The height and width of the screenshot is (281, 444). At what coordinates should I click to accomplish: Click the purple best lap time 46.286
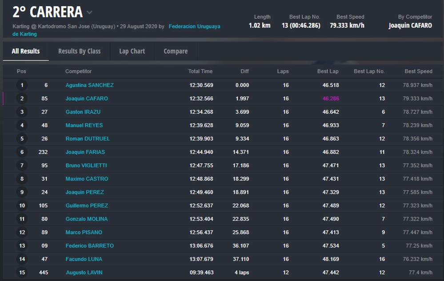point(331,99)
